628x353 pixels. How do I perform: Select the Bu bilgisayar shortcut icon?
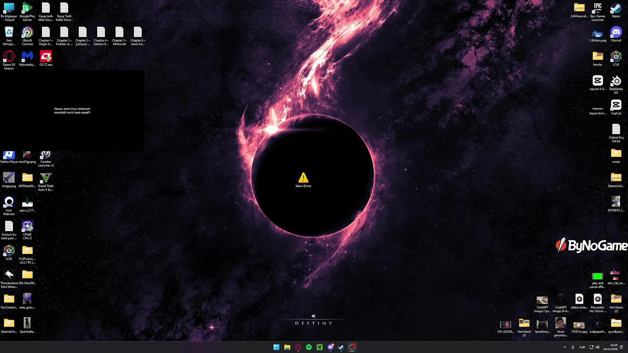coord(9,8)
